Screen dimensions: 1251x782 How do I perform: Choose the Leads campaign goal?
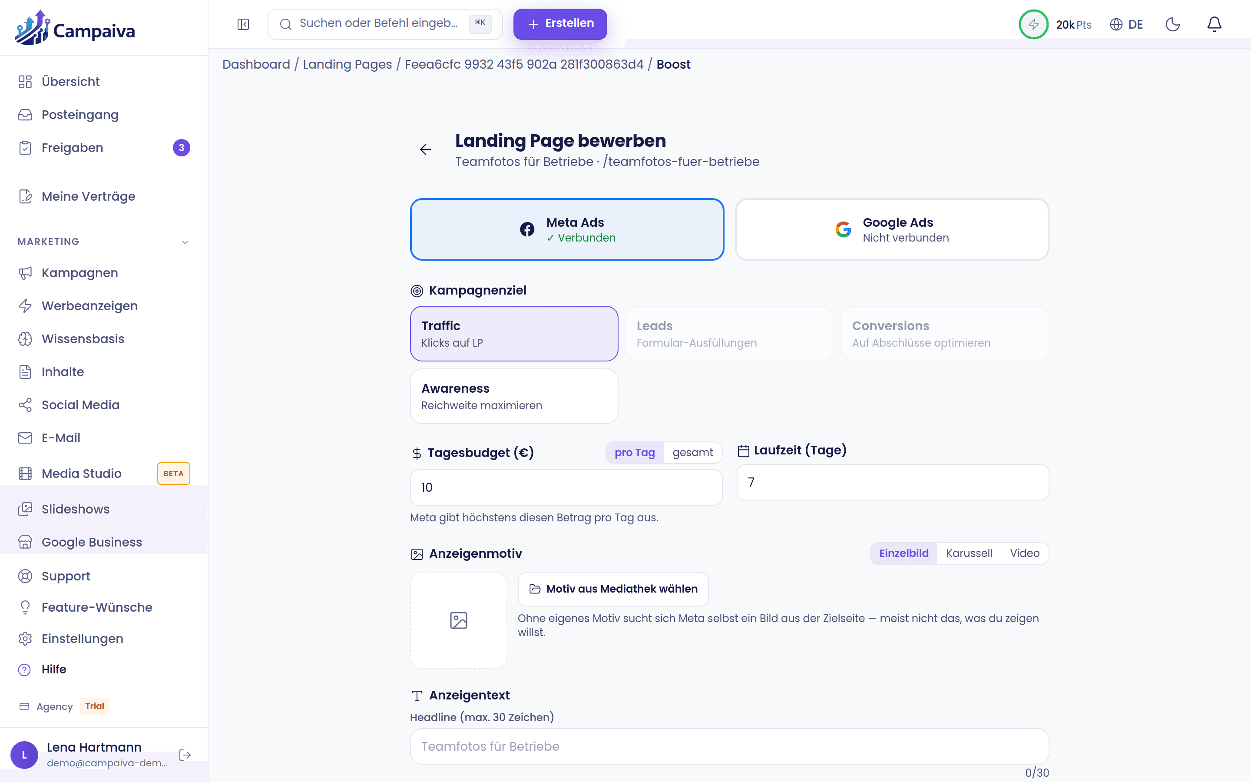click(729, 334)
